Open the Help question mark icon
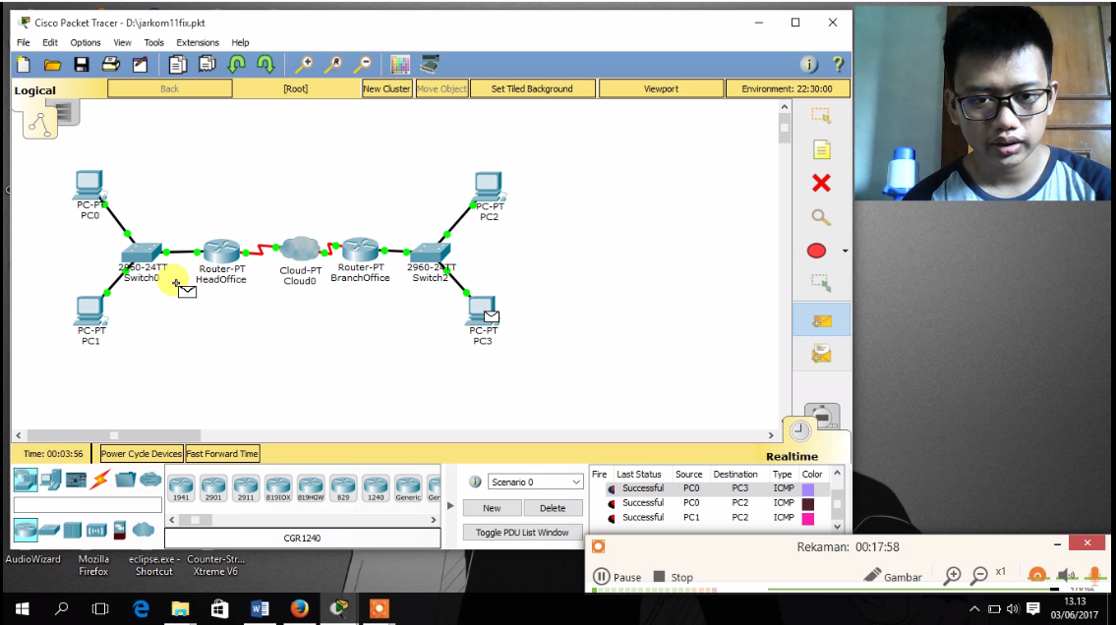Screen dimensions: 1116x625 838,65
